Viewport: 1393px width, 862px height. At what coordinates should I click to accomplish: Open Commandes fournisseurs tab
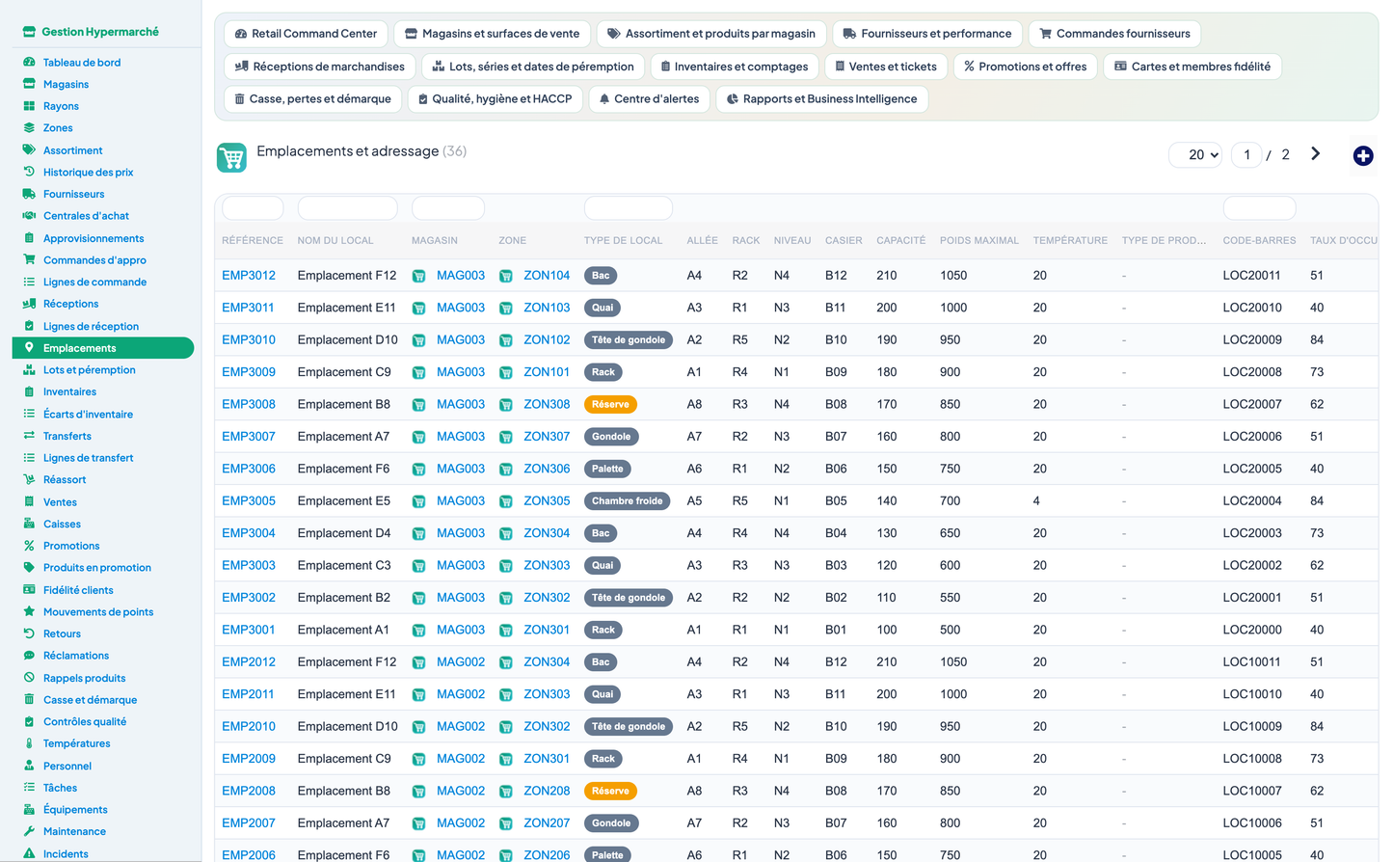[x=1114, y=34]
